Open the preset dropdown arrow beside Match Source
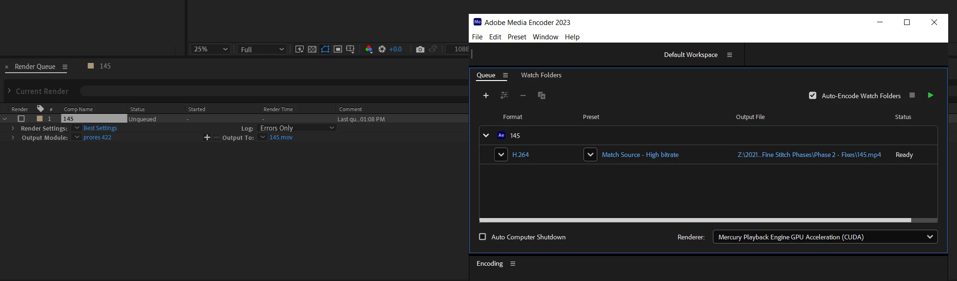The image size is (957, 281). pyautogui.click(x=590, y=155)
